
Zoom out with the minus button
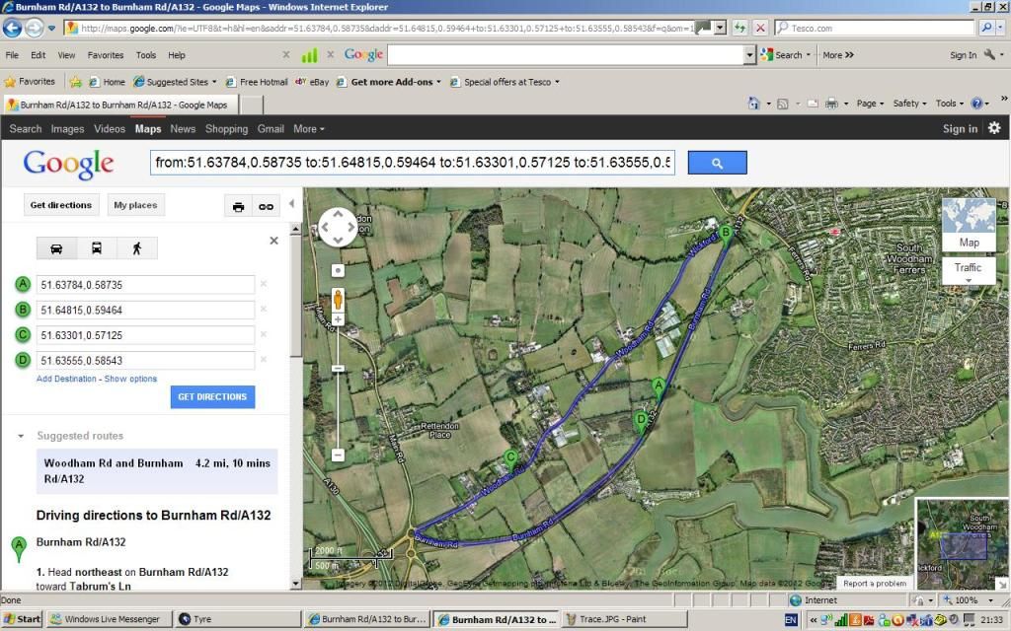(338, 455)
